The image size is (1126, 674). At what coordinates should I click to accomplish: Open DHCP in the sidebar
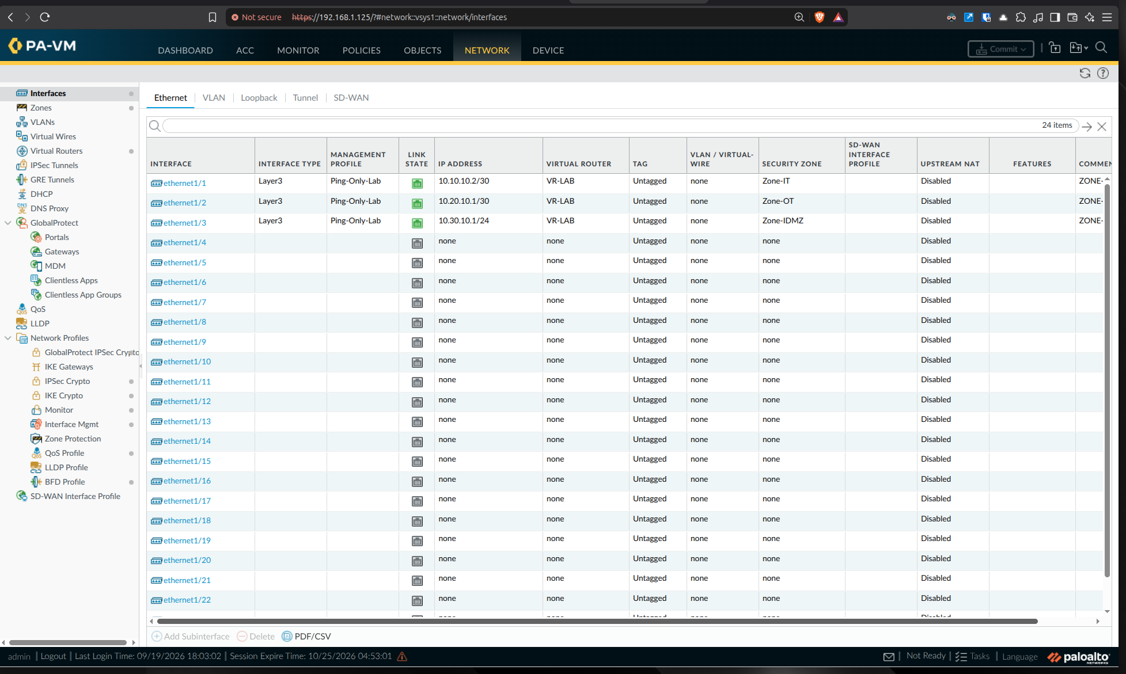point(41,194)
